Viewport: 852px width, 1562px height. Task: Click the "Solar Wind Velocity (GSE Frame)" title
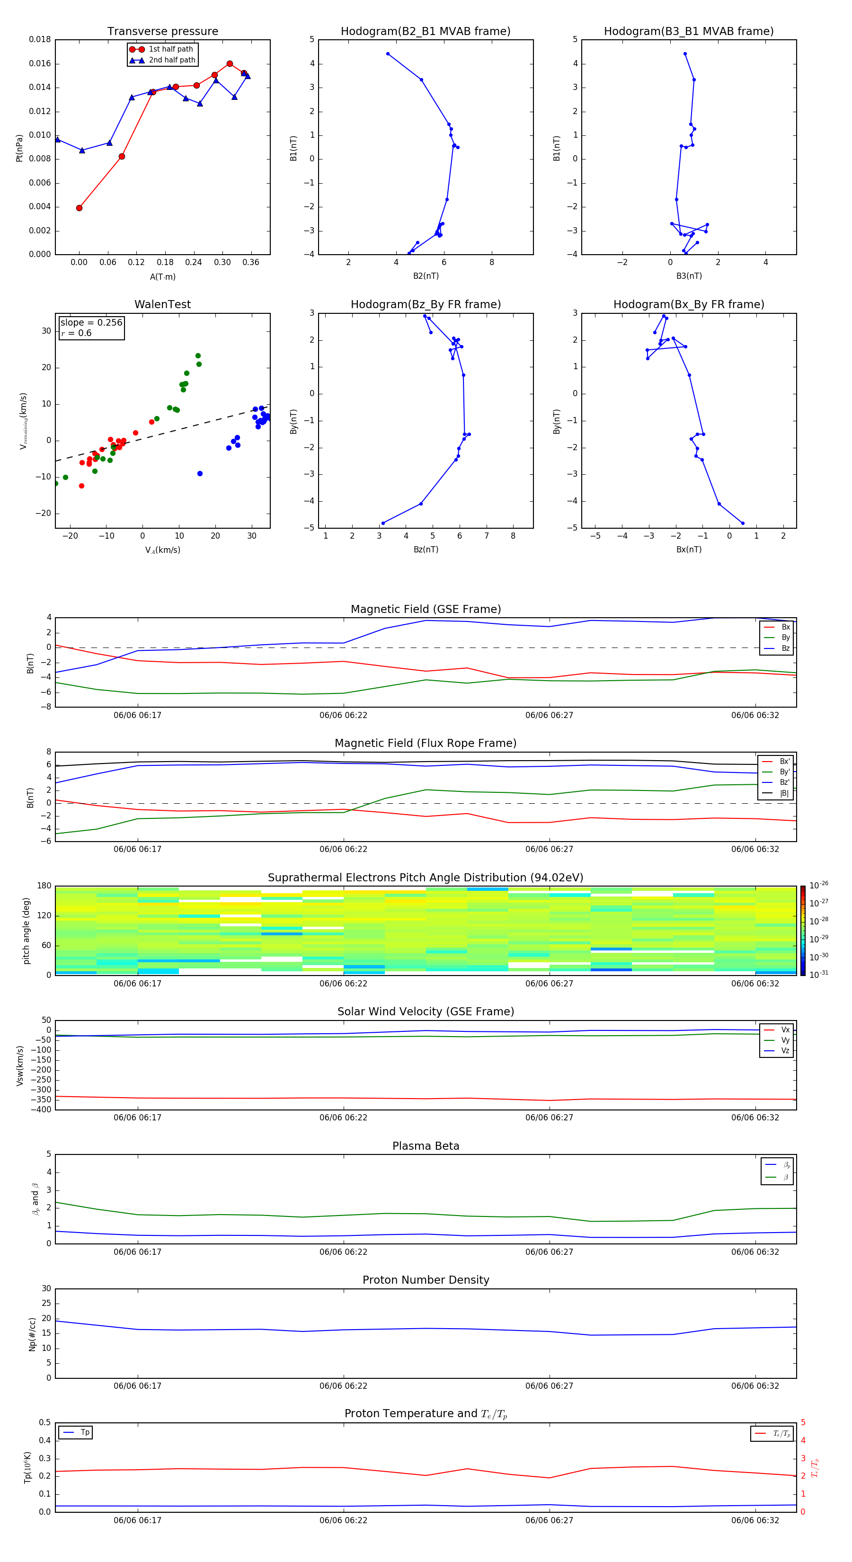426,1012
